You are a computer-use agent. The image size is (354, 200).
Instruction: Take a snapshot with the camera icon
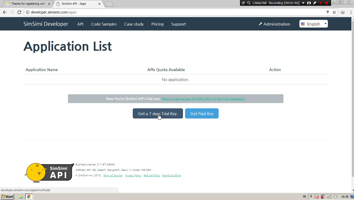tap(309, 3)
